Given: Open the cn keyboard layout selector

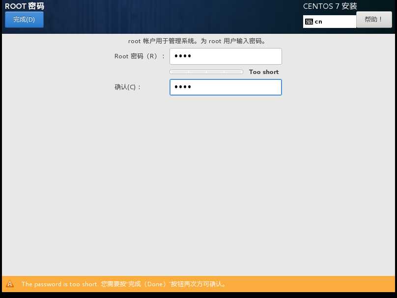Looking at the screenshot, I should 329,22.
